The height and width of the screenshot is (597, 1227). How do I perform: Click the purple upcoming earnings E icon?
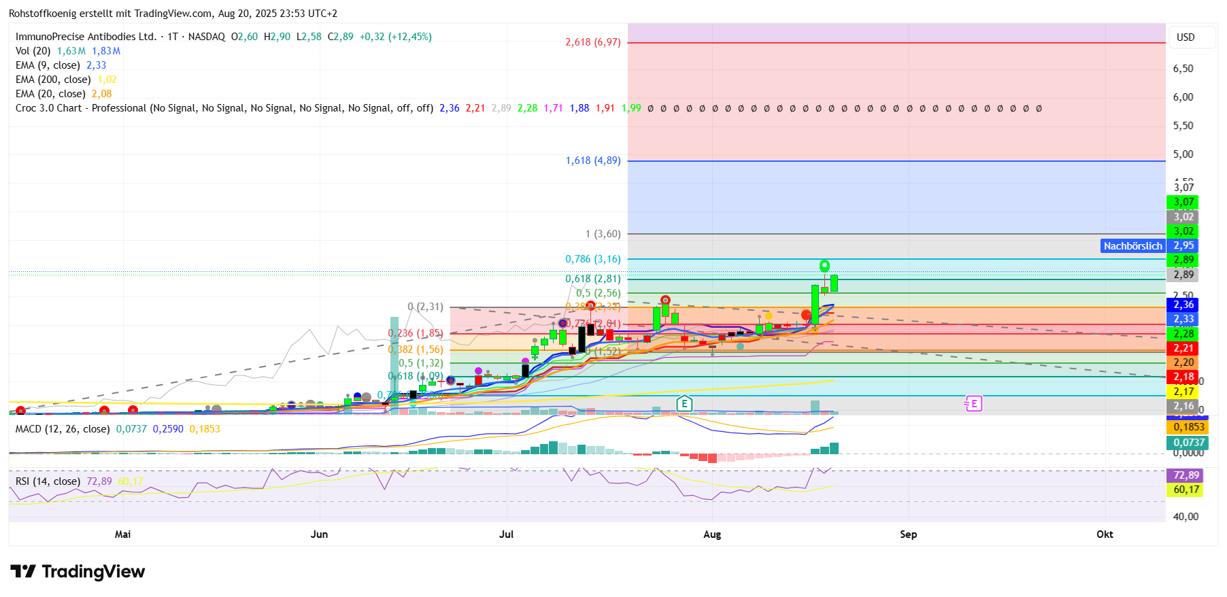973,404
